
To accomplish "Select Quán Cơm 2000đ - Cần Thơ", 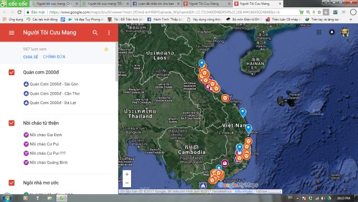I will coord(52,93).
